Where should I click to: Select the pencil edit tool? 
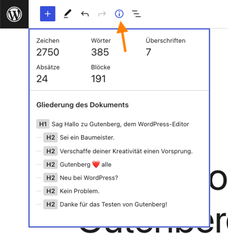tap(68, 14)
